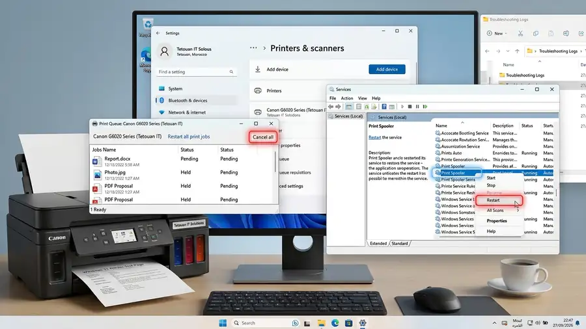Open the Windows Start button on taskbar
Image resolution: width=586 pixels, height=329 pixels.
point(223,323)
